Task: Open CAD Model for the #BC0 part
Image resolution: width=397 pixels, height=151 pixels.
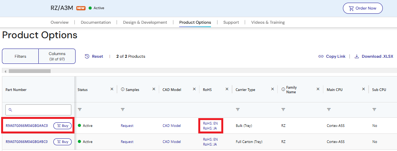Action: [x=172, y=142]
